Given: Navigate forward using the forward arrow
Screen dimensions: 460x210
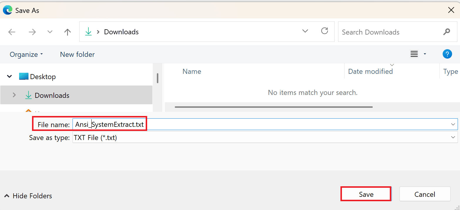Looking at the screenshot, I should (32, 32).
